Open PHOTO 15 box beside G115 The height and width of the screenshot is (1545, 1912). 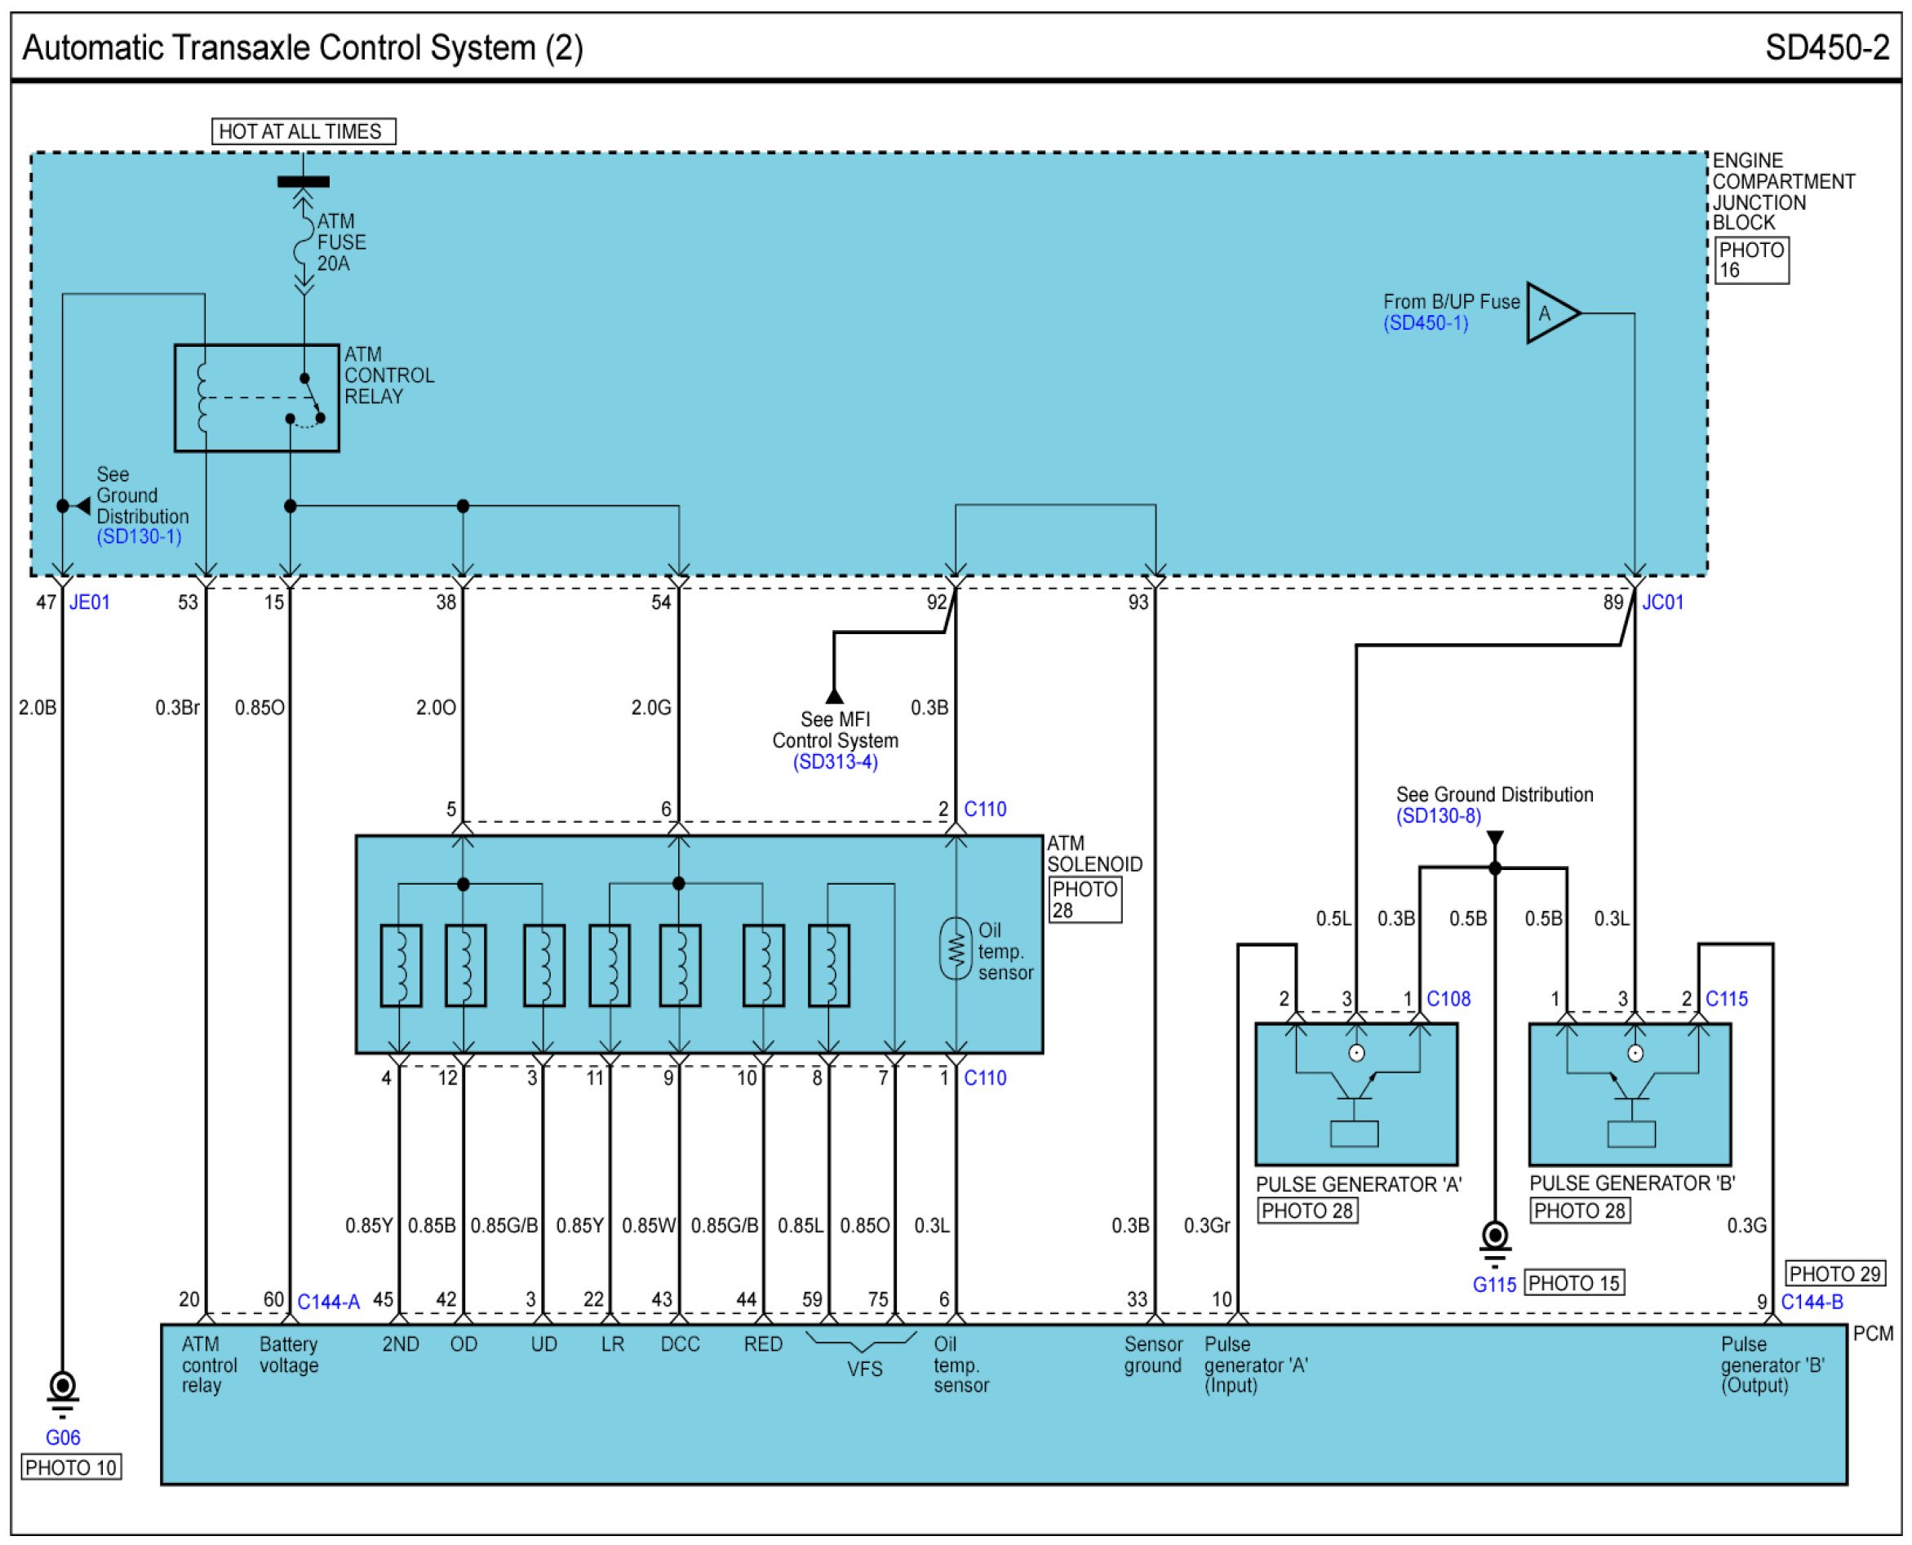tap(1574, 1282)
